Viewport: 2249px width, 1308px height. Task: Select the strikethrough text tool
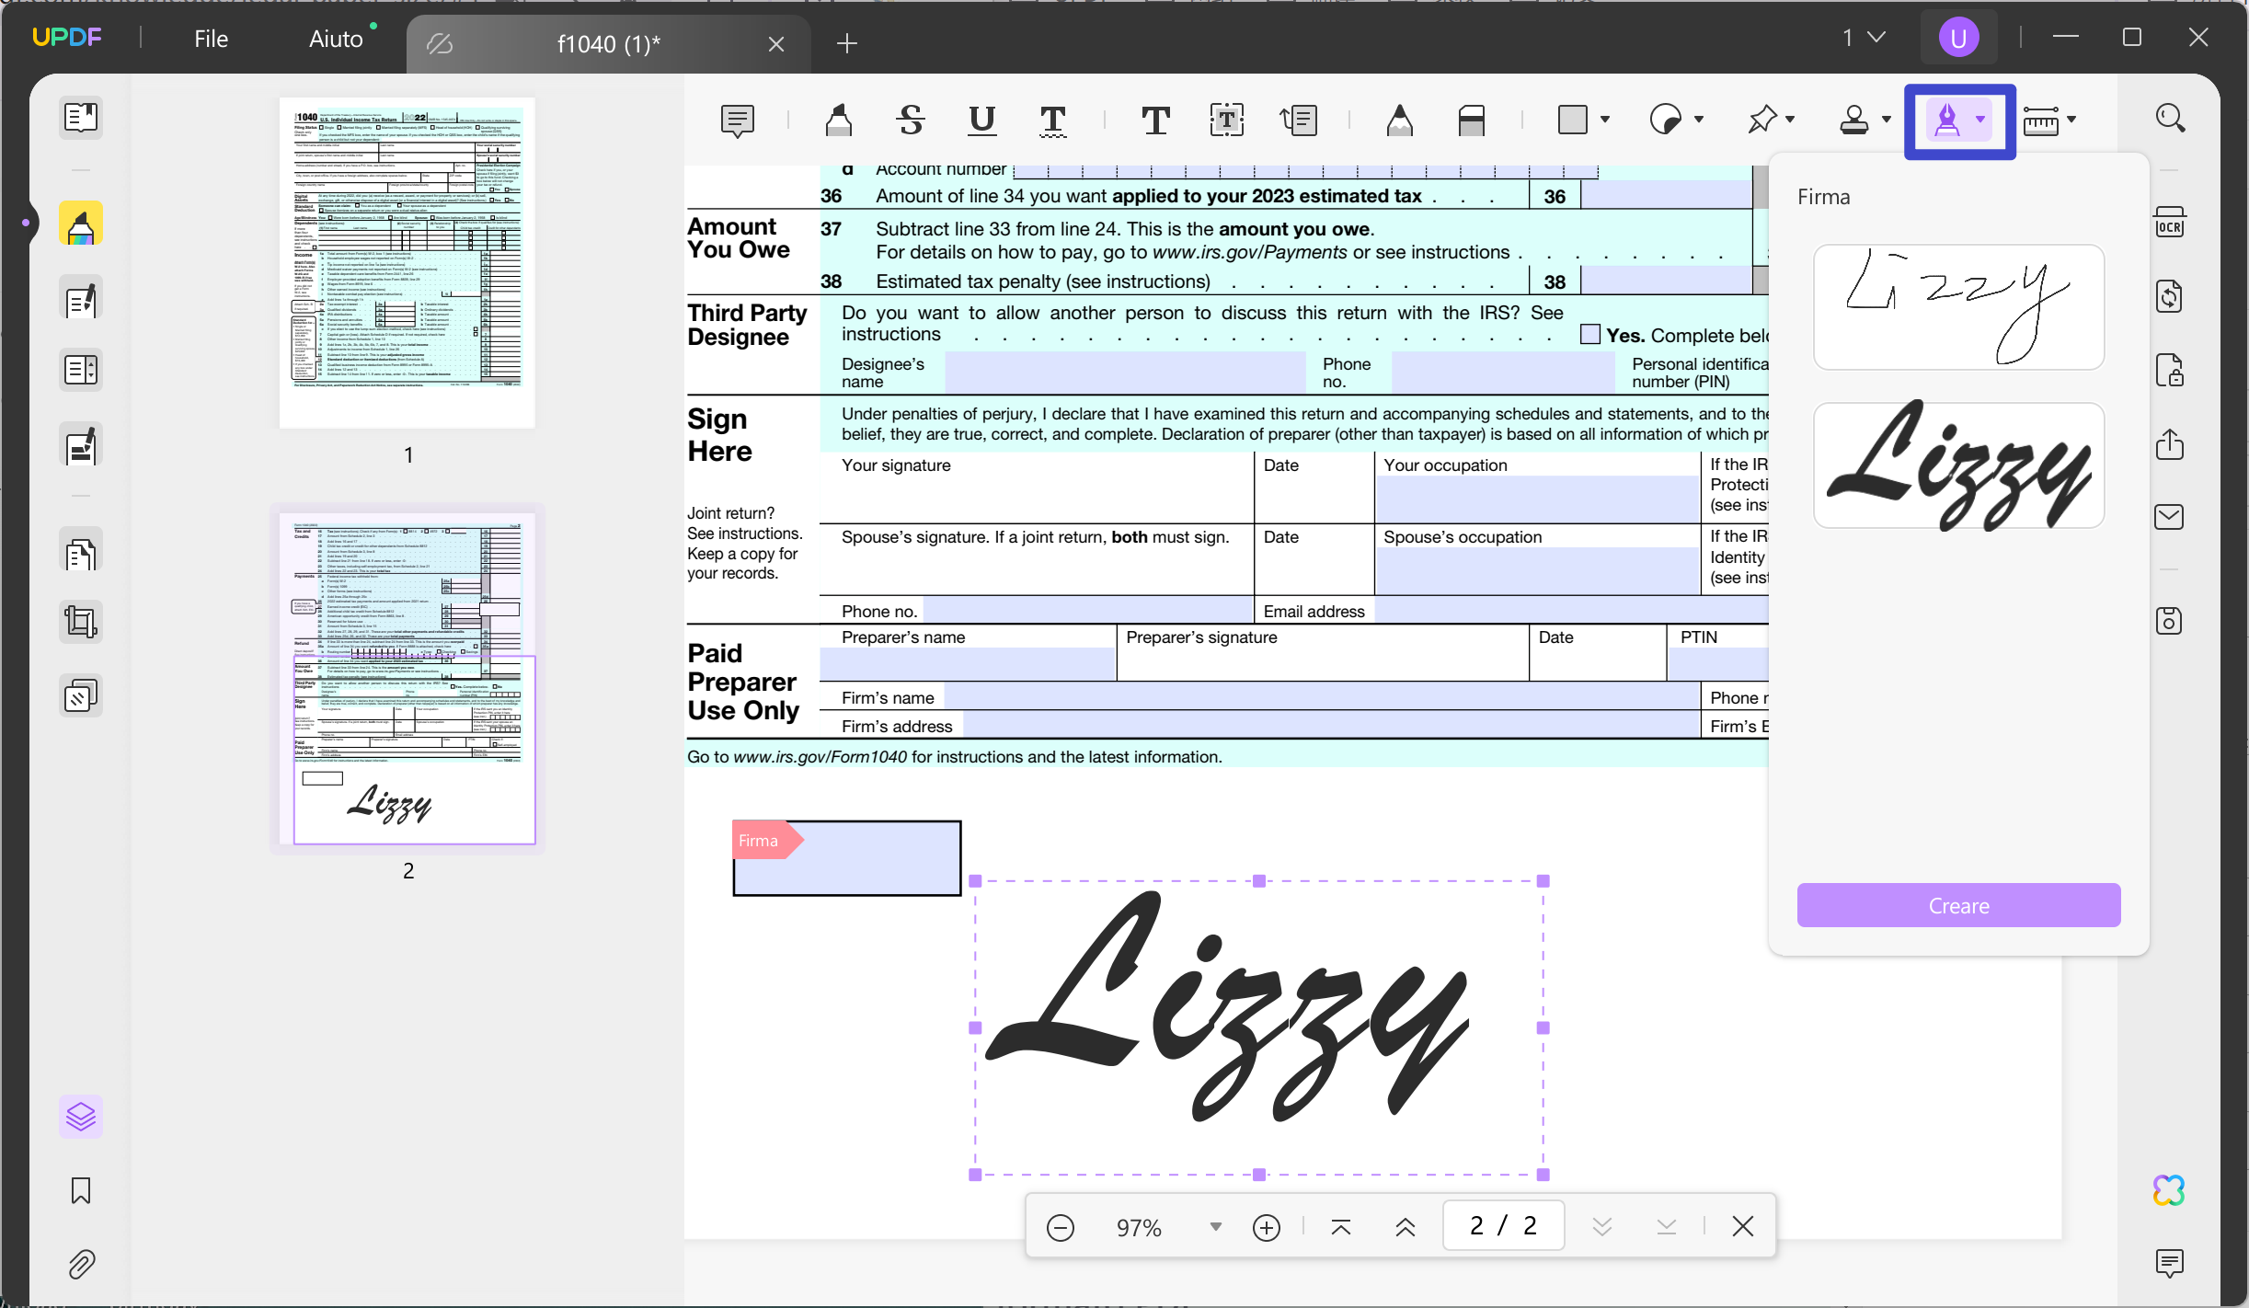(x=911, y=120)
